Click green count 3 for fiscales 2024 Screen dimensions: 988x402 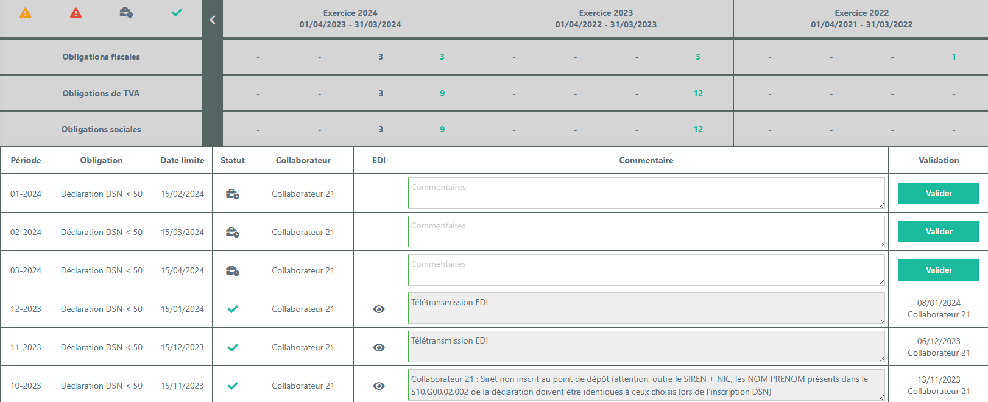tap(442, 57)
